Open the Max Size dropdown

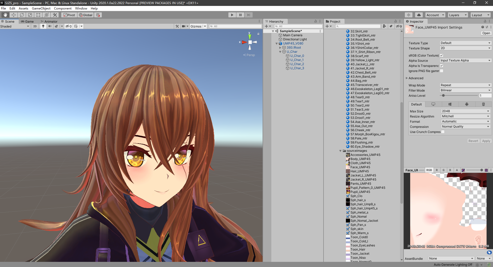coord(465,111)
